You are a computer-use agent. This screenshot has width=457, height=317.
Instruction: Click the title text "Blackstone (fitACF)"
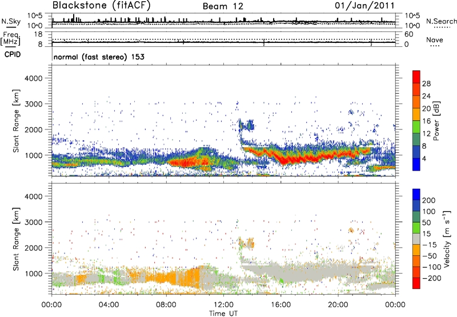[x=101, y=6]
